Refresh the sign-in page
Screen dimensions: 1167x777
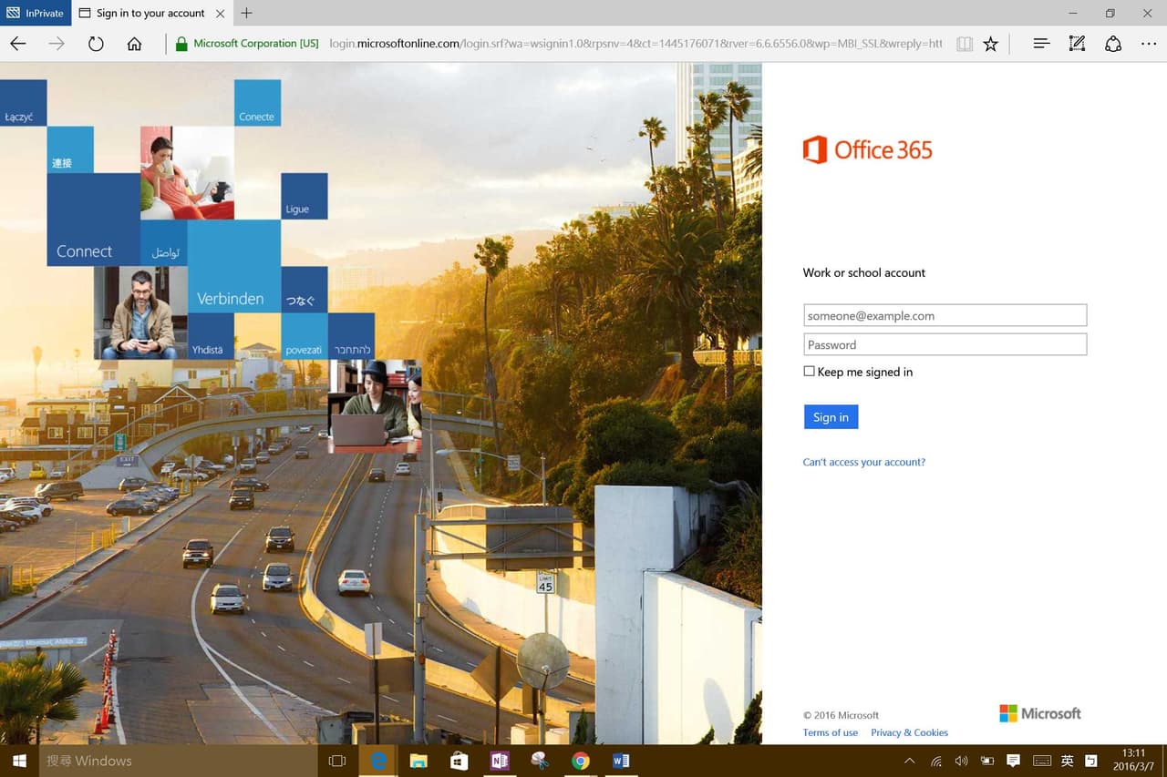[x=96, y=44]
